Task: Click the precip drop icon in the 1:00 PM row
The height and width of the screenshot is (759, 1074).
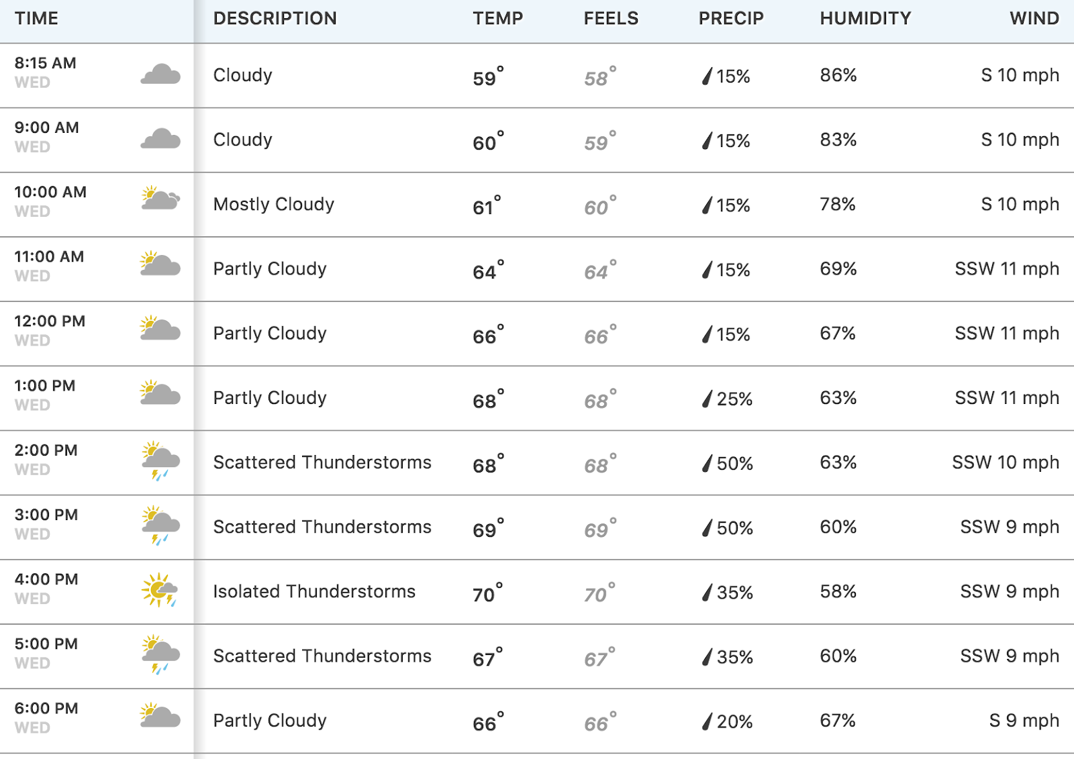Action: [707, 399]
